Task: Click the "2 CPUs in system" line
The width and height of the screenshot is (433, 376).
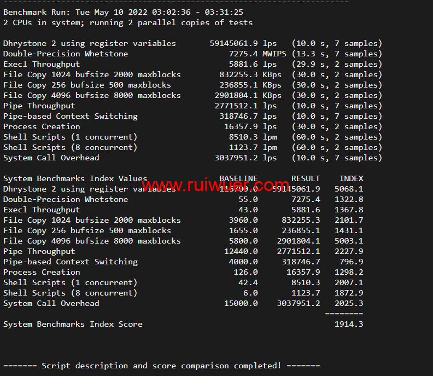Action: tap(128, 22)
